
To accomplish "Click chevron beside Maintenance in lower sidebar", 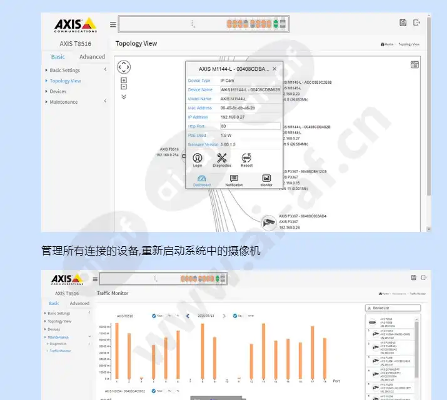I will 89,336.
